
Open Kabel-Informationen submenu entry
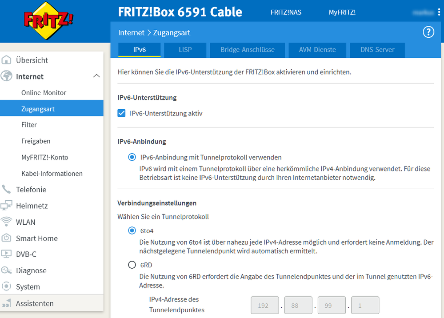point(52,173)
